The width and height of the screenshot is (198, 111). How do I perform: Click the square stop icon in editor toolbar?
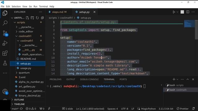click(x=182, y=12)
